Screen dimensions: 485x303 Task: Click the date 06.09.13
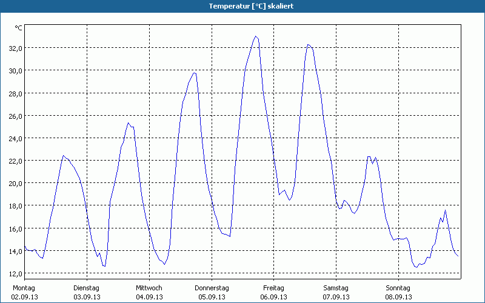click(274, 297)
